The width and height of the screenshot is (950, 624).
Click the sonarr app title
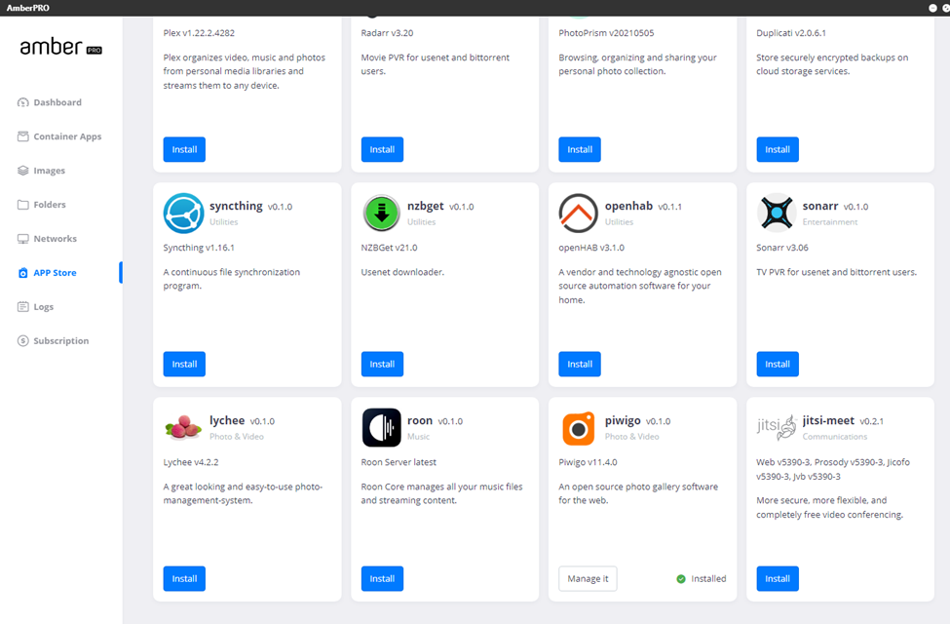pyautogui.click(x=820, y=206)
